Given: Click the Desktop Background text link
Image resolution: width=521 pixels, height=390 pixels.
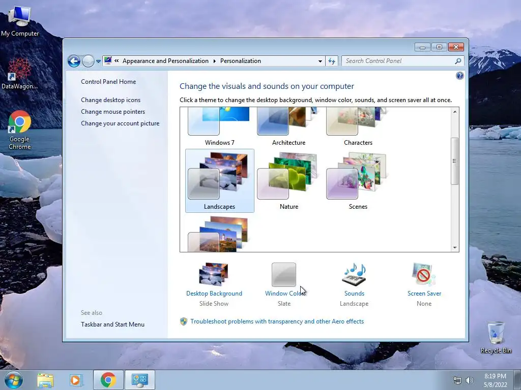Looking at the screenshot, I should [214, 294].
